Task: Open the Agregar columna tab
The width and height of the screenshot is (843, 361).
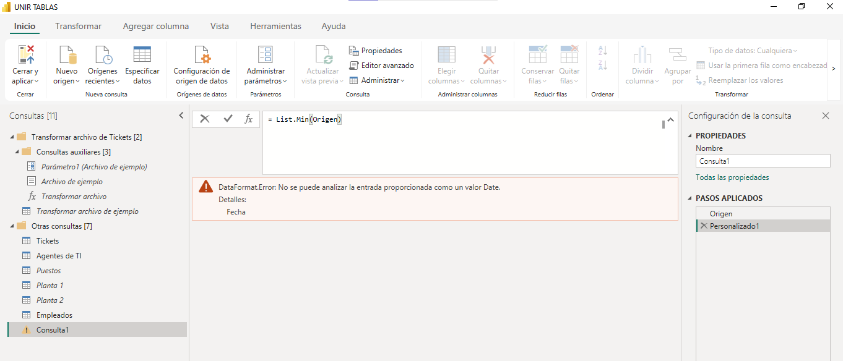Action: pos(156,27)
